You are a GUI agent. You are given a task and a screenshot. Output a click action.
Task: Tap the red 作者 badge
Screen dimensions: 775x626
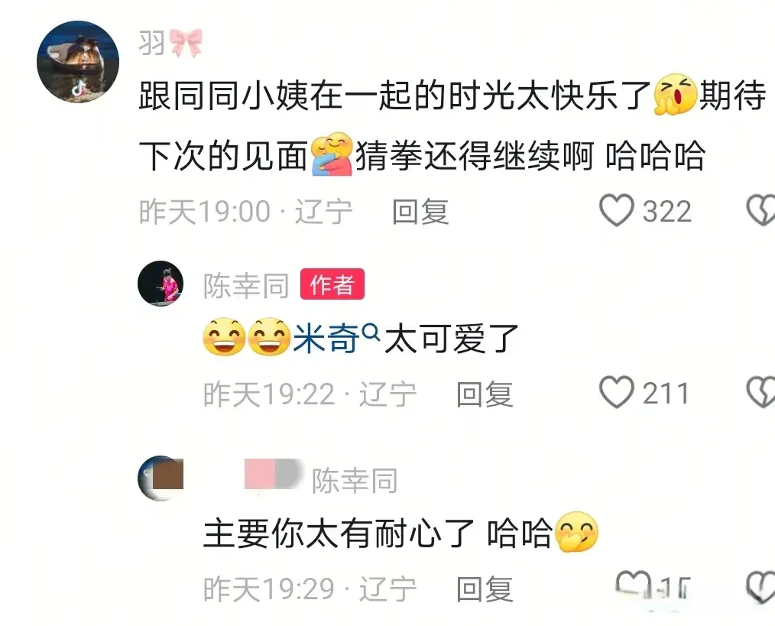click(x=332, y=284)
